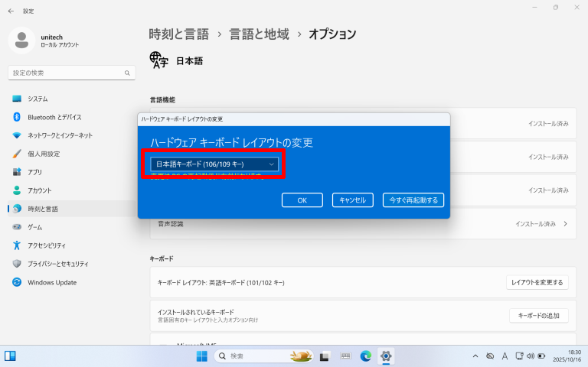Viewport: 588px width, 367px height.
Task: Expand the 音声認識 row chevron
Action: [565, 224]
